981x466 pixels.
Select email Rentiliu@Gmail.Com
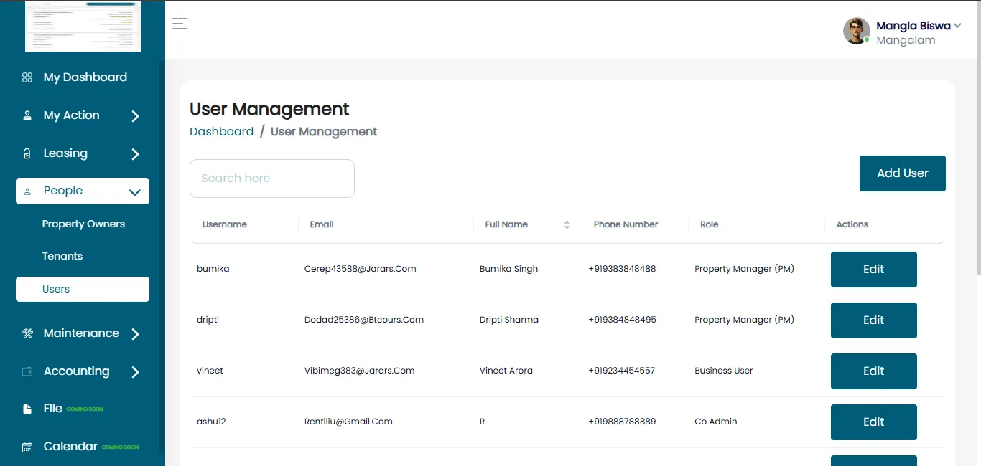click(x=348, y=422)
